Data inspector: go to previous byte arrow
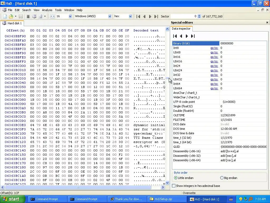 181,36
